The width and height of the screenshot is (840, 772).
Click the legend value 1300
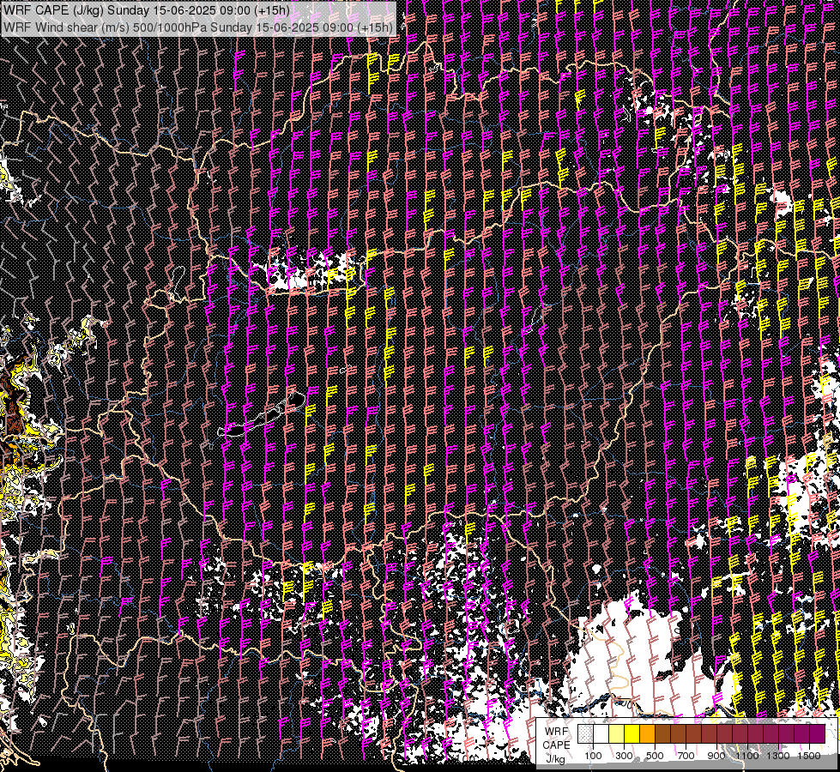coord(778,756)
